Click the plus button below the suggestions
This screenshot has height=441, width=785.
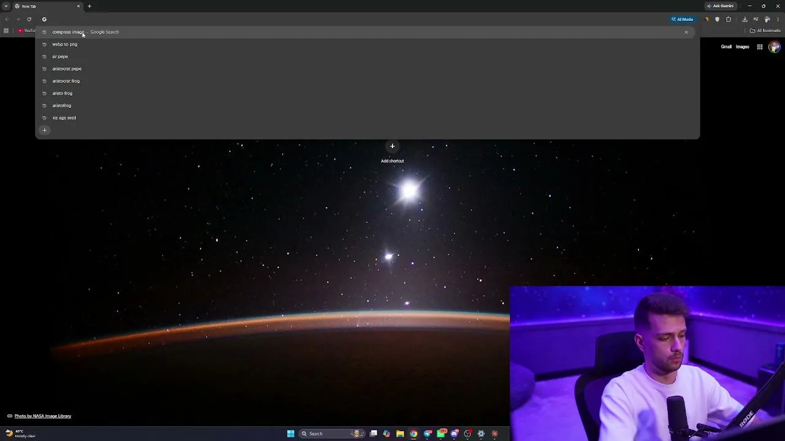point(44,130)
